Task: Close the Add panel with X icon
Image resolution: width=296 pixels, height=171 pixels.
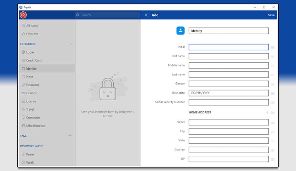Action: point(146,15)
